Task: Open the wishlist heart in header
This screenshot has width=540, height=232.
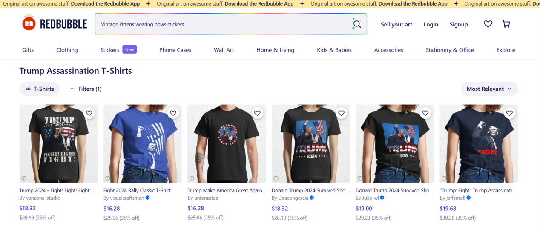Action: coord(488,24)
